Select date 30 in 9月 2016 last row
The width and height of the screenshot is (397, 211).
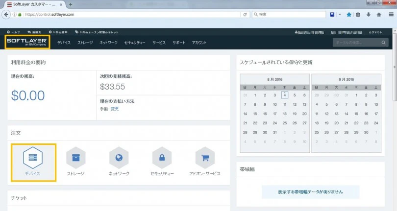coord(366,132)
